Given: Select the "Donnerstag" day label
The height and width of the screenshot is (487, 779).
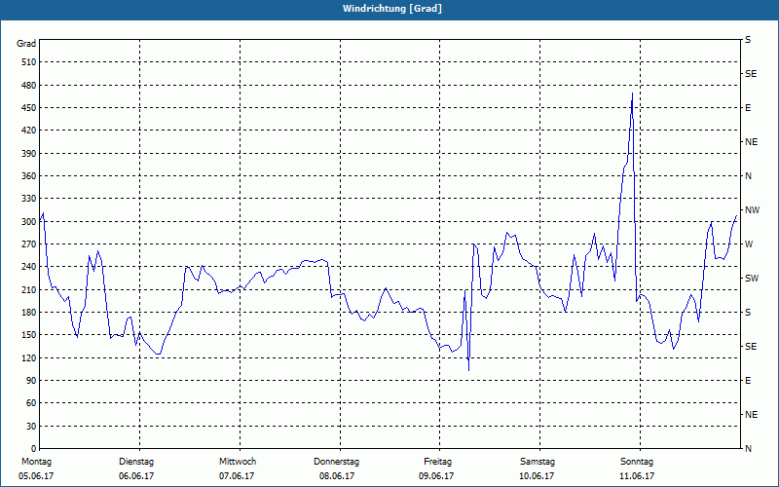Looking at the screenshot, I should (x=336, y=462).
